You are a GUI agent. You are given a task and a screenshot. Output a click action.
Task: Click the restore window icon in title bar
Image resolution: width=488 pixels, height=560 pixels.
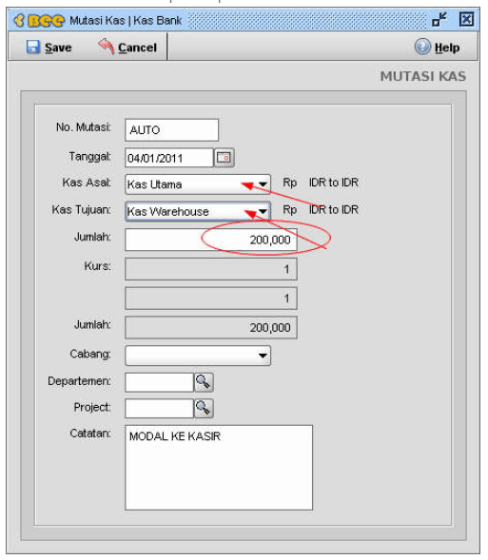439,19
